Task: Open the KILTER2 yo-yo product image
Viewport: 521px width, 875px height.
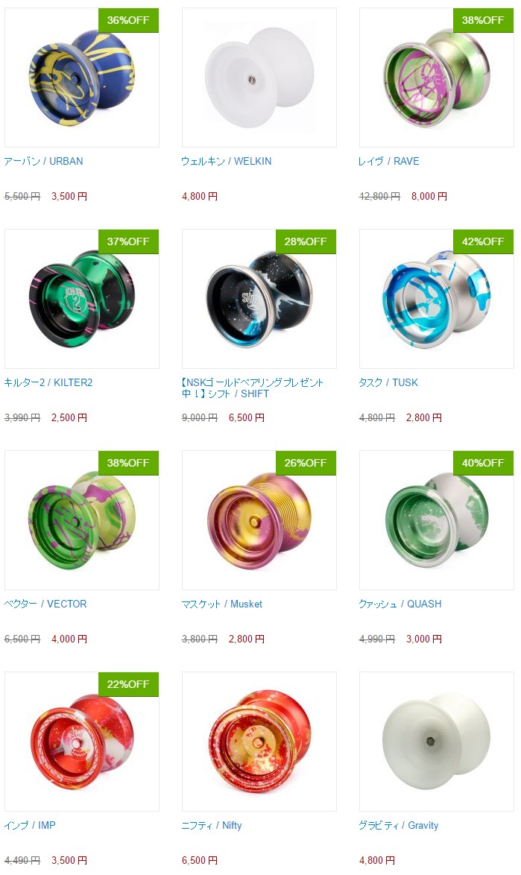Action: [82, 299]
